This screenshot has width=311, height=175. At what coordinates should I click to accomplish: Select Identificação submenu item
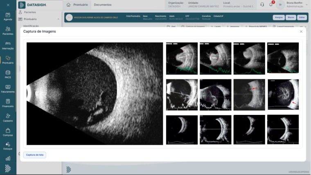click(31, 26)
